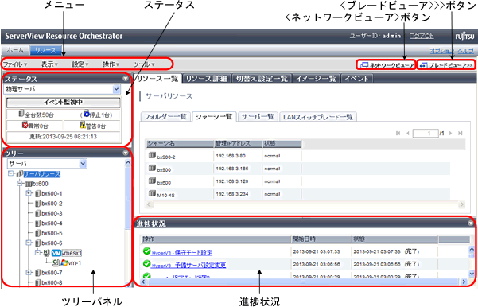Click the bx600-7 server icon
This screenshot has width=478, height=307.
38,273
